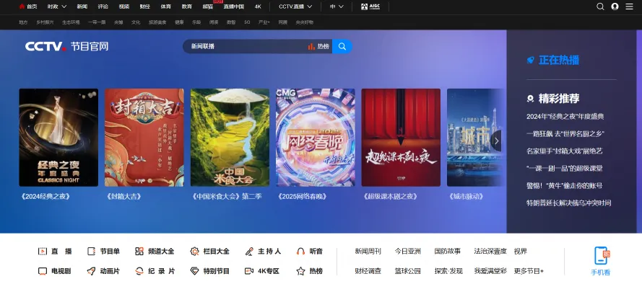Image resolution: width=642 pixels, height=297 pixels.
Task: Open 城市脉动 poster thumbnail
Action: 476,137
